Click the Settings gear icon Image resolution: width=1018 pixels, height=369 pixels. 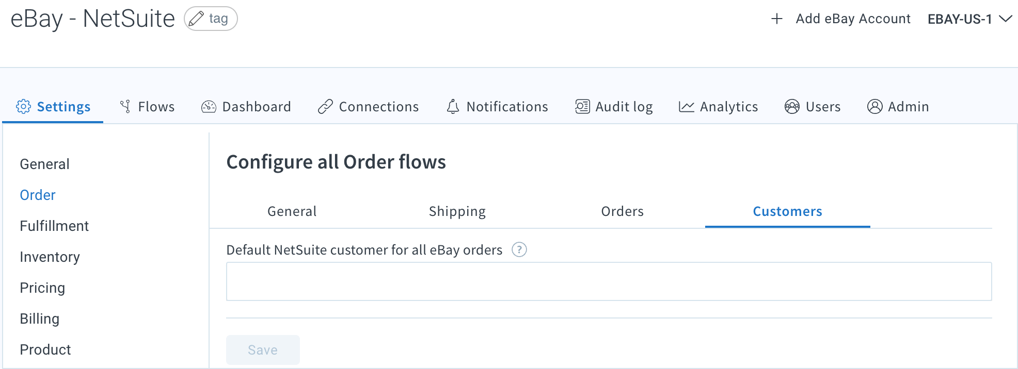tap(23, 106)
